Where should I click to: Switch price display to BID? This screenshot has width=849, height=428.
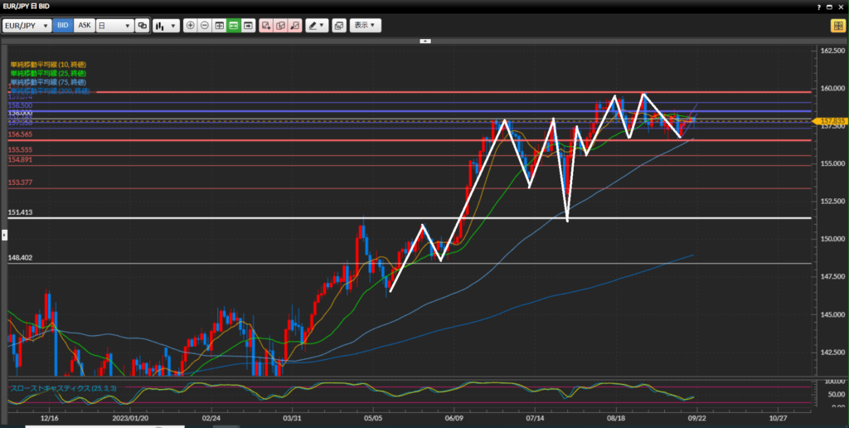(63, 26)
